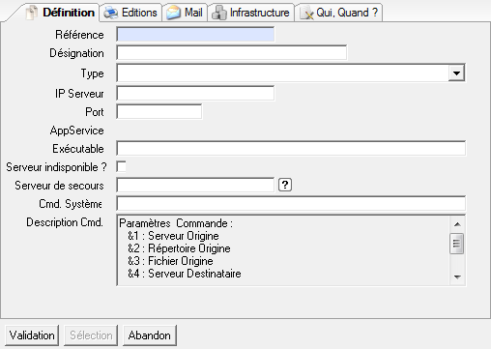Click the Validation button
Image resolution: width=491 pixels, height=349 pixels.
[x=32, y=335]
